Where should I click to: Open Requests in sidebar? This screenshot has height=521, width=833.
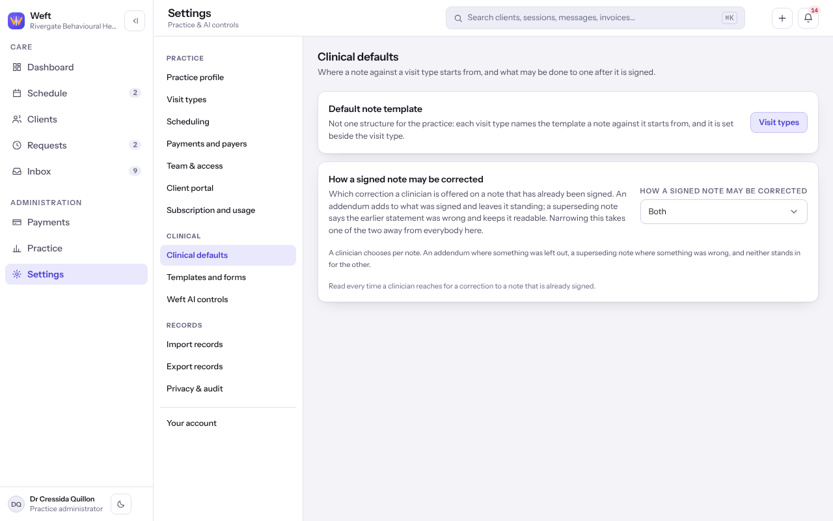(76, 145)
